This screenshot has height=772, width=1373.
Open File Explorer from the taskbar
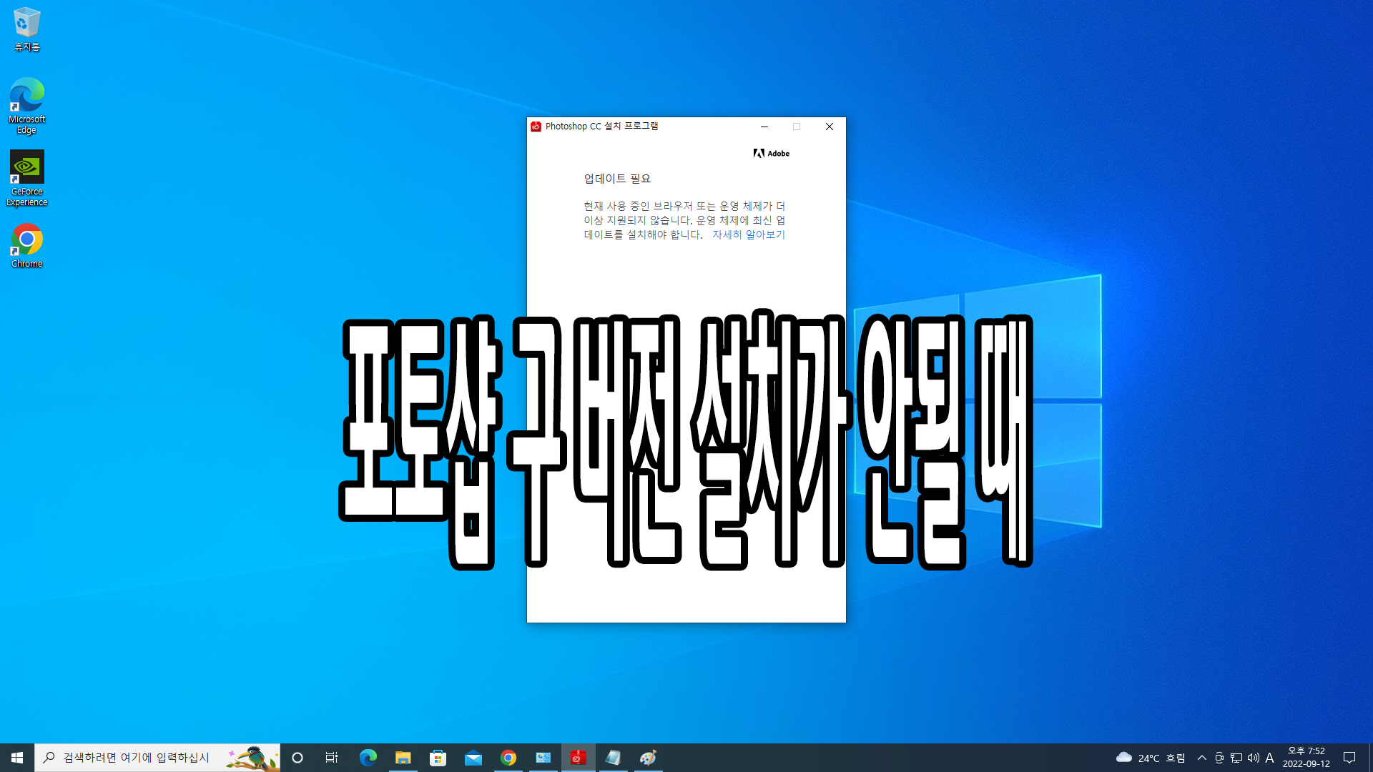pos(403,758)
